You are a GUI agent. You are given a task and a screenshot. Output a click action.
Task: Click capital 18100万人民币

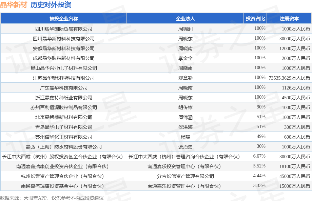295,166
